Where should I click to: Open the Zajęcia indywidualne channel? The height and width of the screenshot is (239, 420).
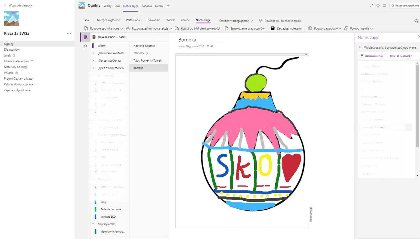(17, 90)
